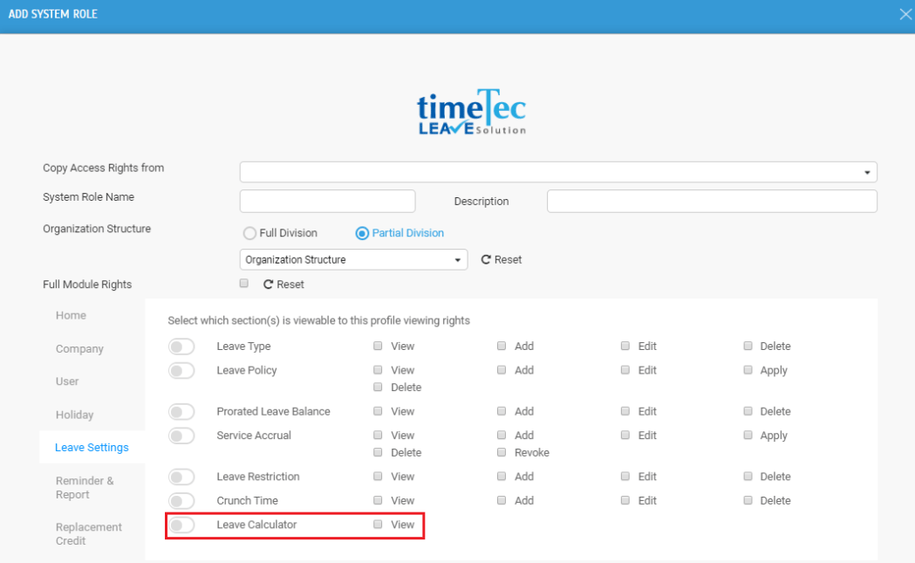Check Edit for Leave Restriction
The image size is (915, 563).
coord(625,476)
